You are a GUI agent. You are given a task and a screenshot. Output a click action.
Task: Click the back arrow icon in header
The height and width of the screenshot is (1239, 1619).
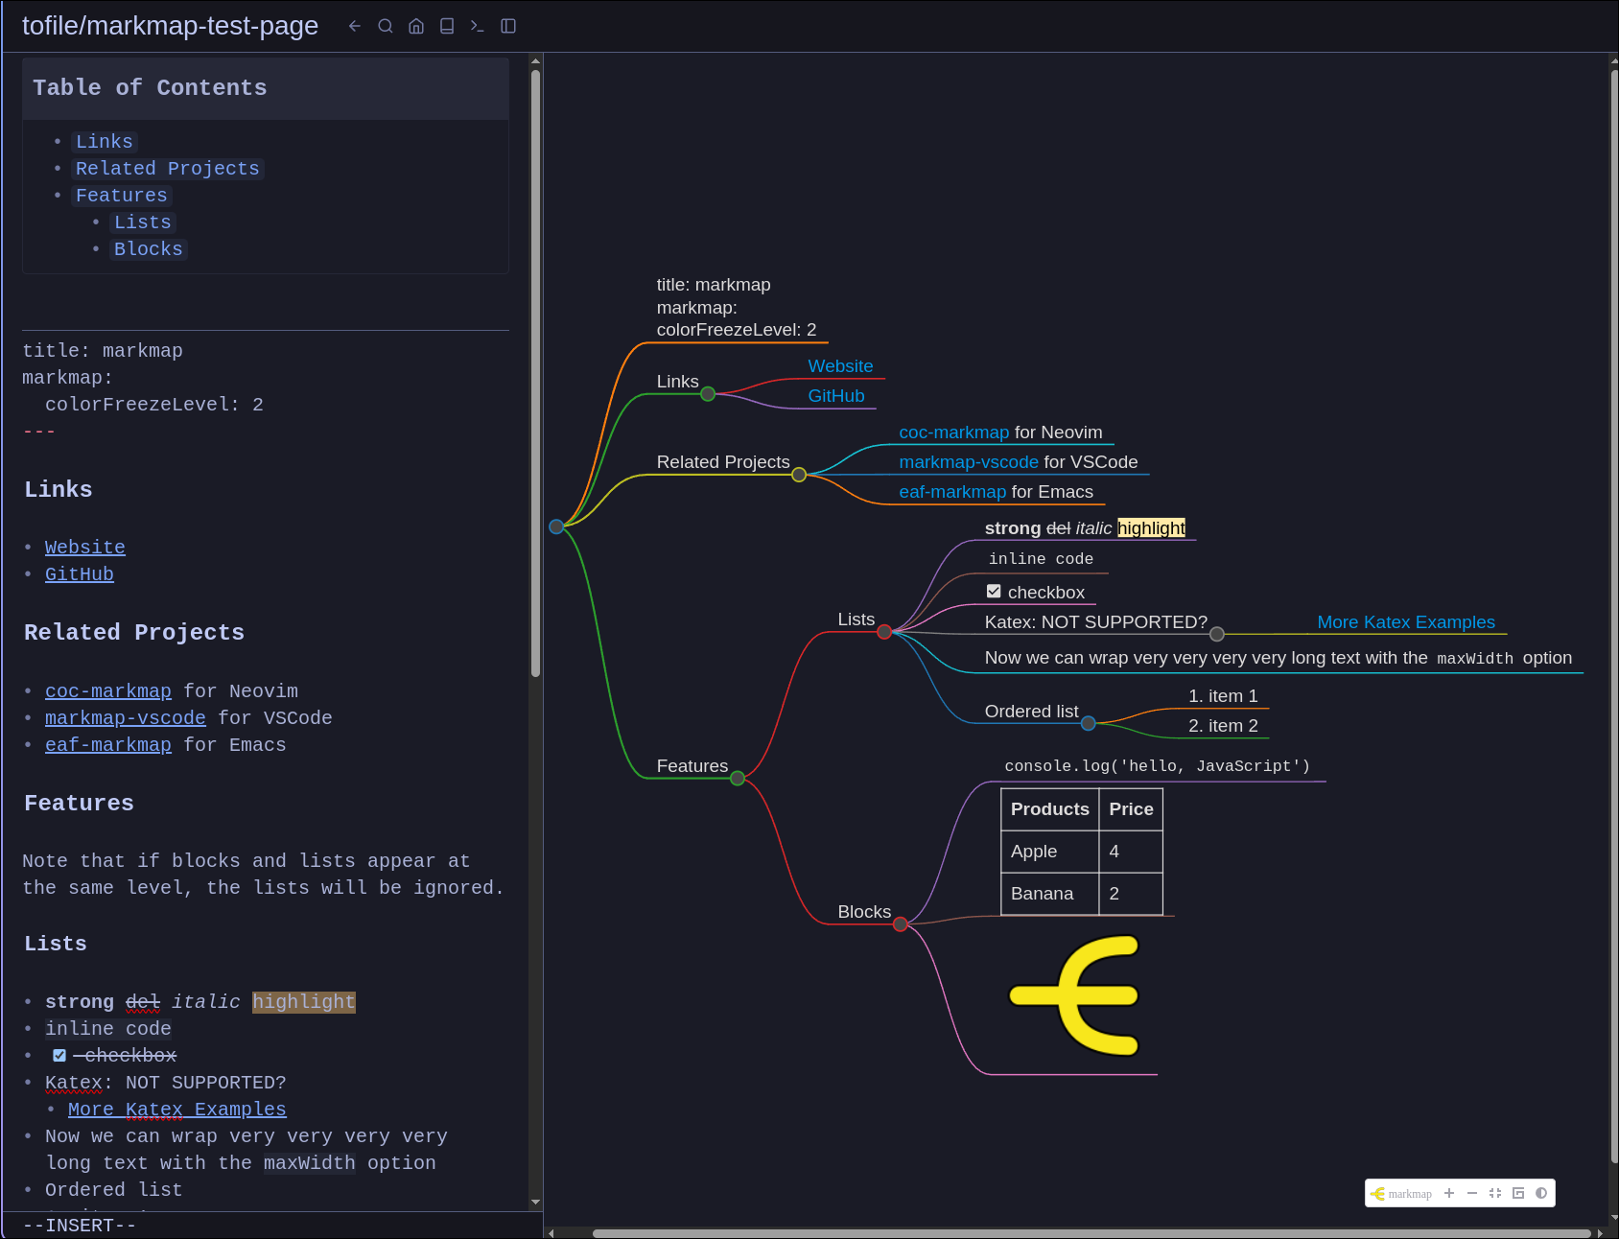tap(355, 26)
